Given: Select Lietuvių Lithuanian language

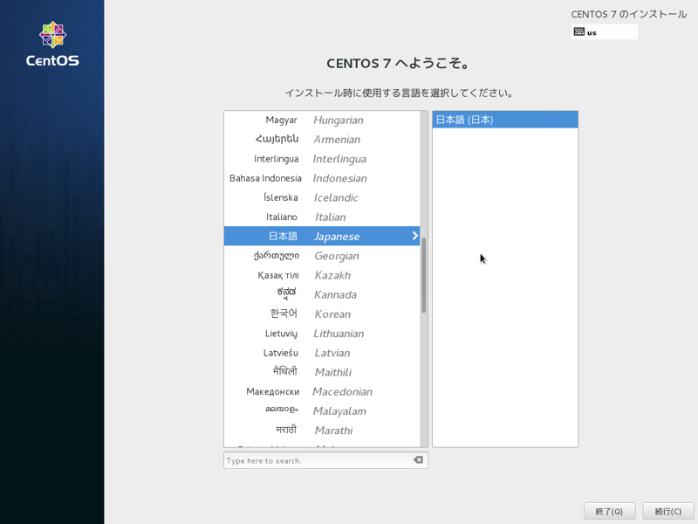Looking at the screenshot, I should pos(322,334).
